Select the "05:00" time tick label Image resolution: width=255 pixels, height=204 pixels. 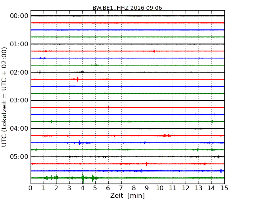click(x=19, y=157)
